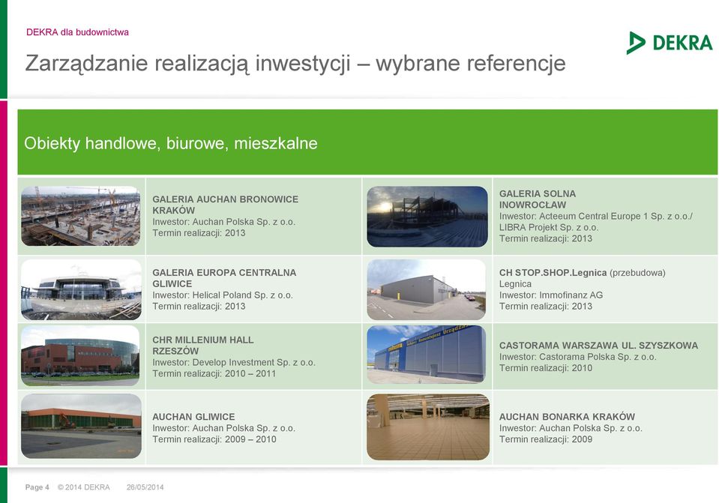This screenshot has width=719, height=503.
Task: Open the Auchan Bonarka Kraków interior photo
Action: [428, 427]
